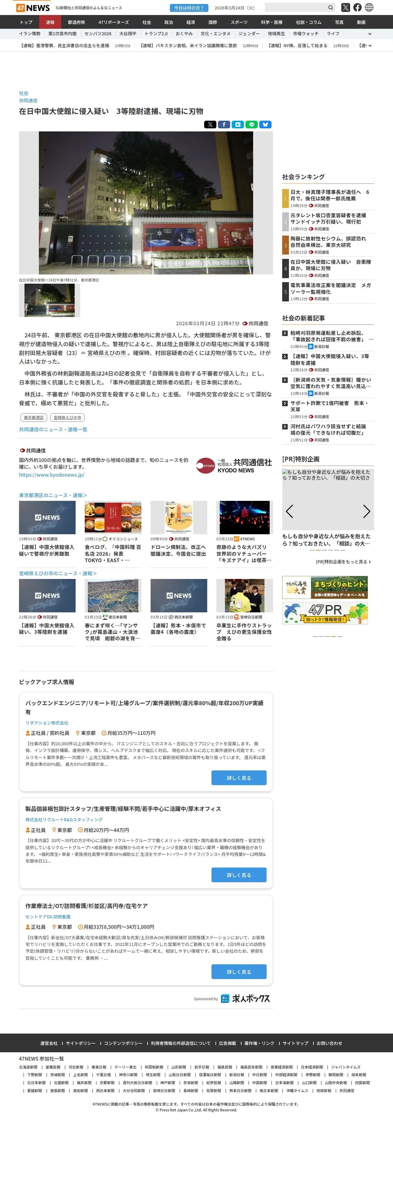Viewport: 393px width, 1180px height.
Task: Open 琉球新報 in the member list
Action: tap(324, 1091)
